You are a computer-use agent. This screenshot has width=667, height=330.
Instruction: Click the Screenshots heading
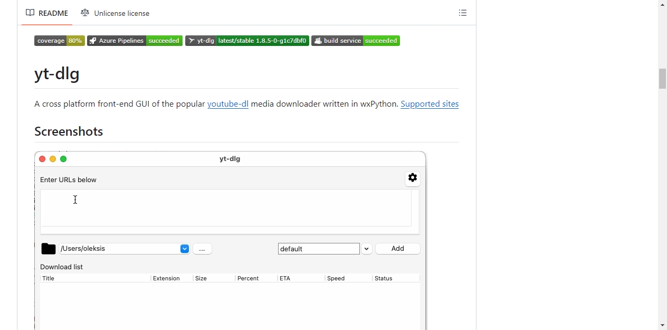pyautogui.click(x=69, y=131)
